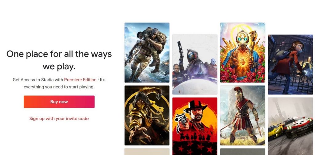Open the Borderlands 3 Psycho mask cover
This screenshot has width=315, height=155.
point(242,52)
